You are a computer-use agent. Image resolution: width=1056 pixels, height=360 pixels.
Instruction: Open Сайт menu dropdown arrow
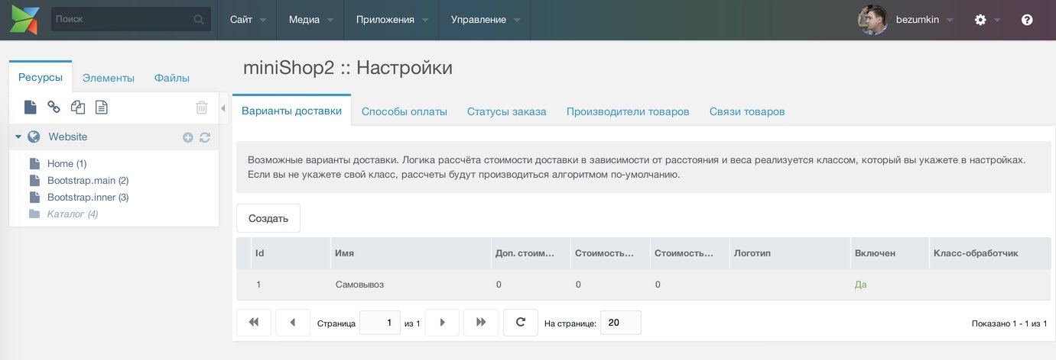pyautogui.click(x=263, y=21)
